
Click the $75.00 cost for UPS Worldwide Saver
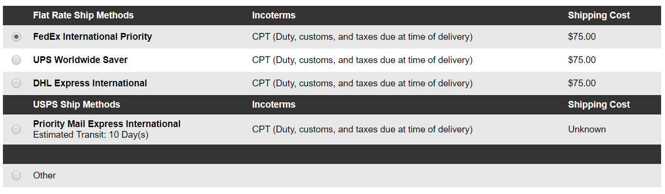coord(582,60)
